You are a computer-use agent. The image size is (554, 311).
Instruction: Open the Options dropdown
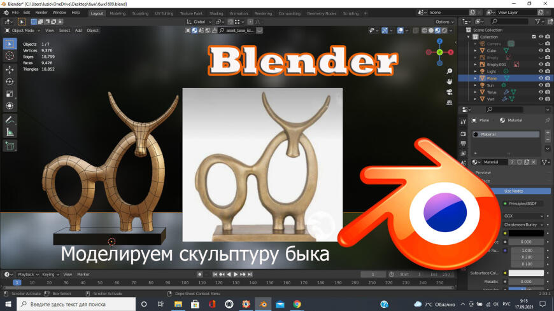pyautogui.click(x=444, y=22)
